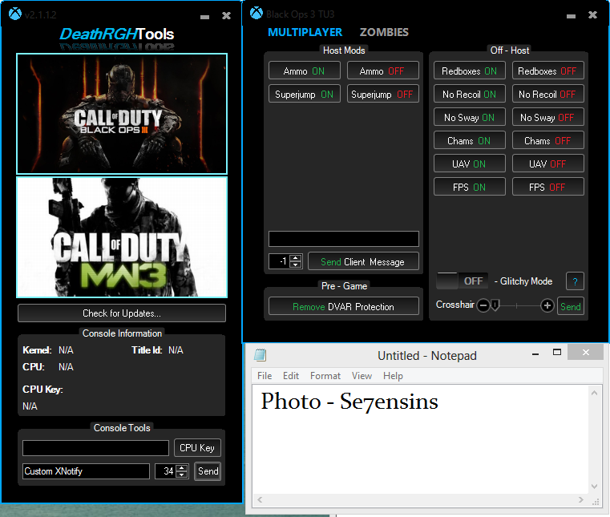Viewport: 610px width, 517px height.
Task: Enable No Sway ON
Action: pyautogui.click(x=470, y=117)
